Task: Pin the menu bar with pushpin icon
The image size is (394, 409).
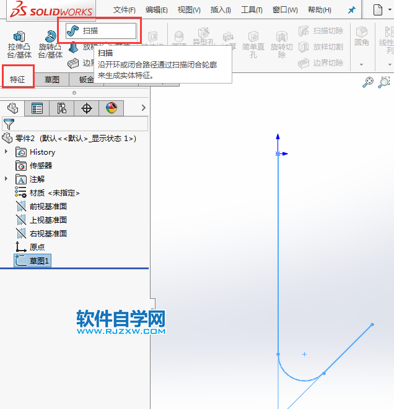Action: click(x=352, y=10)
